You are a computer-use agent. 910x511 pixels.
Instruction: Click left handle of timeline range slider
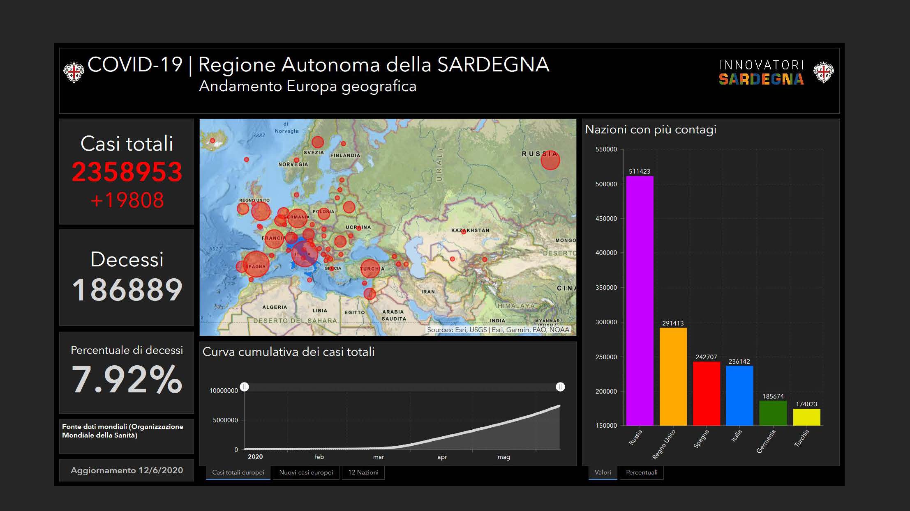point(245,387)
